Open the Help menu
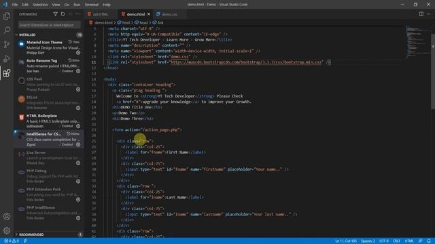435x244 pixels. (107, 5)
